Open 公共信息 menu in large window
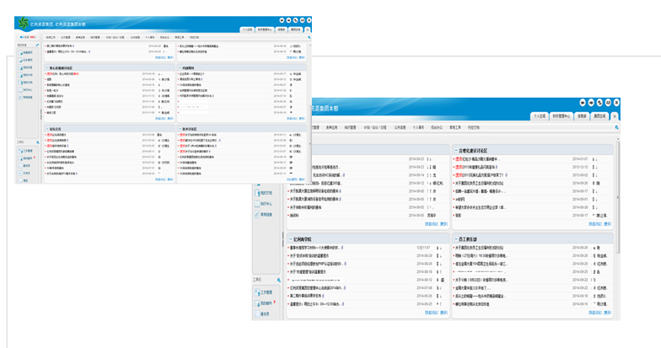Image resolution: width=661 pixels, height=348 pixels. coord(400,127)
